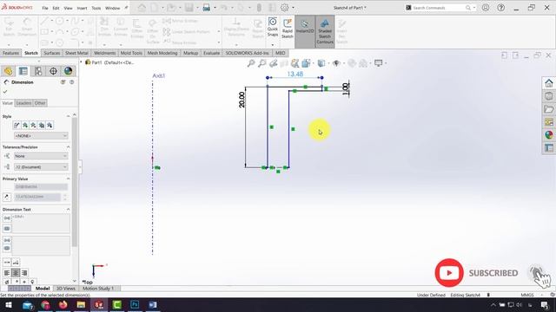
Task: Open the Evaluate ribbon tab
Action: point(211,53)
